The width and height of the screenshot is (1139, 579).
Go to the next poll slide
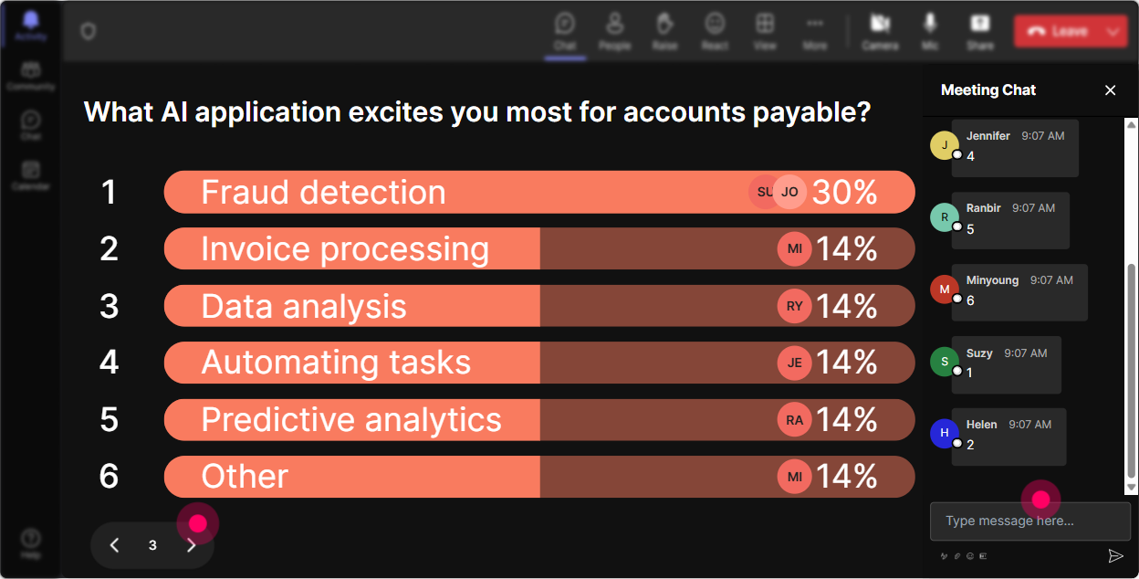point(191,545)
